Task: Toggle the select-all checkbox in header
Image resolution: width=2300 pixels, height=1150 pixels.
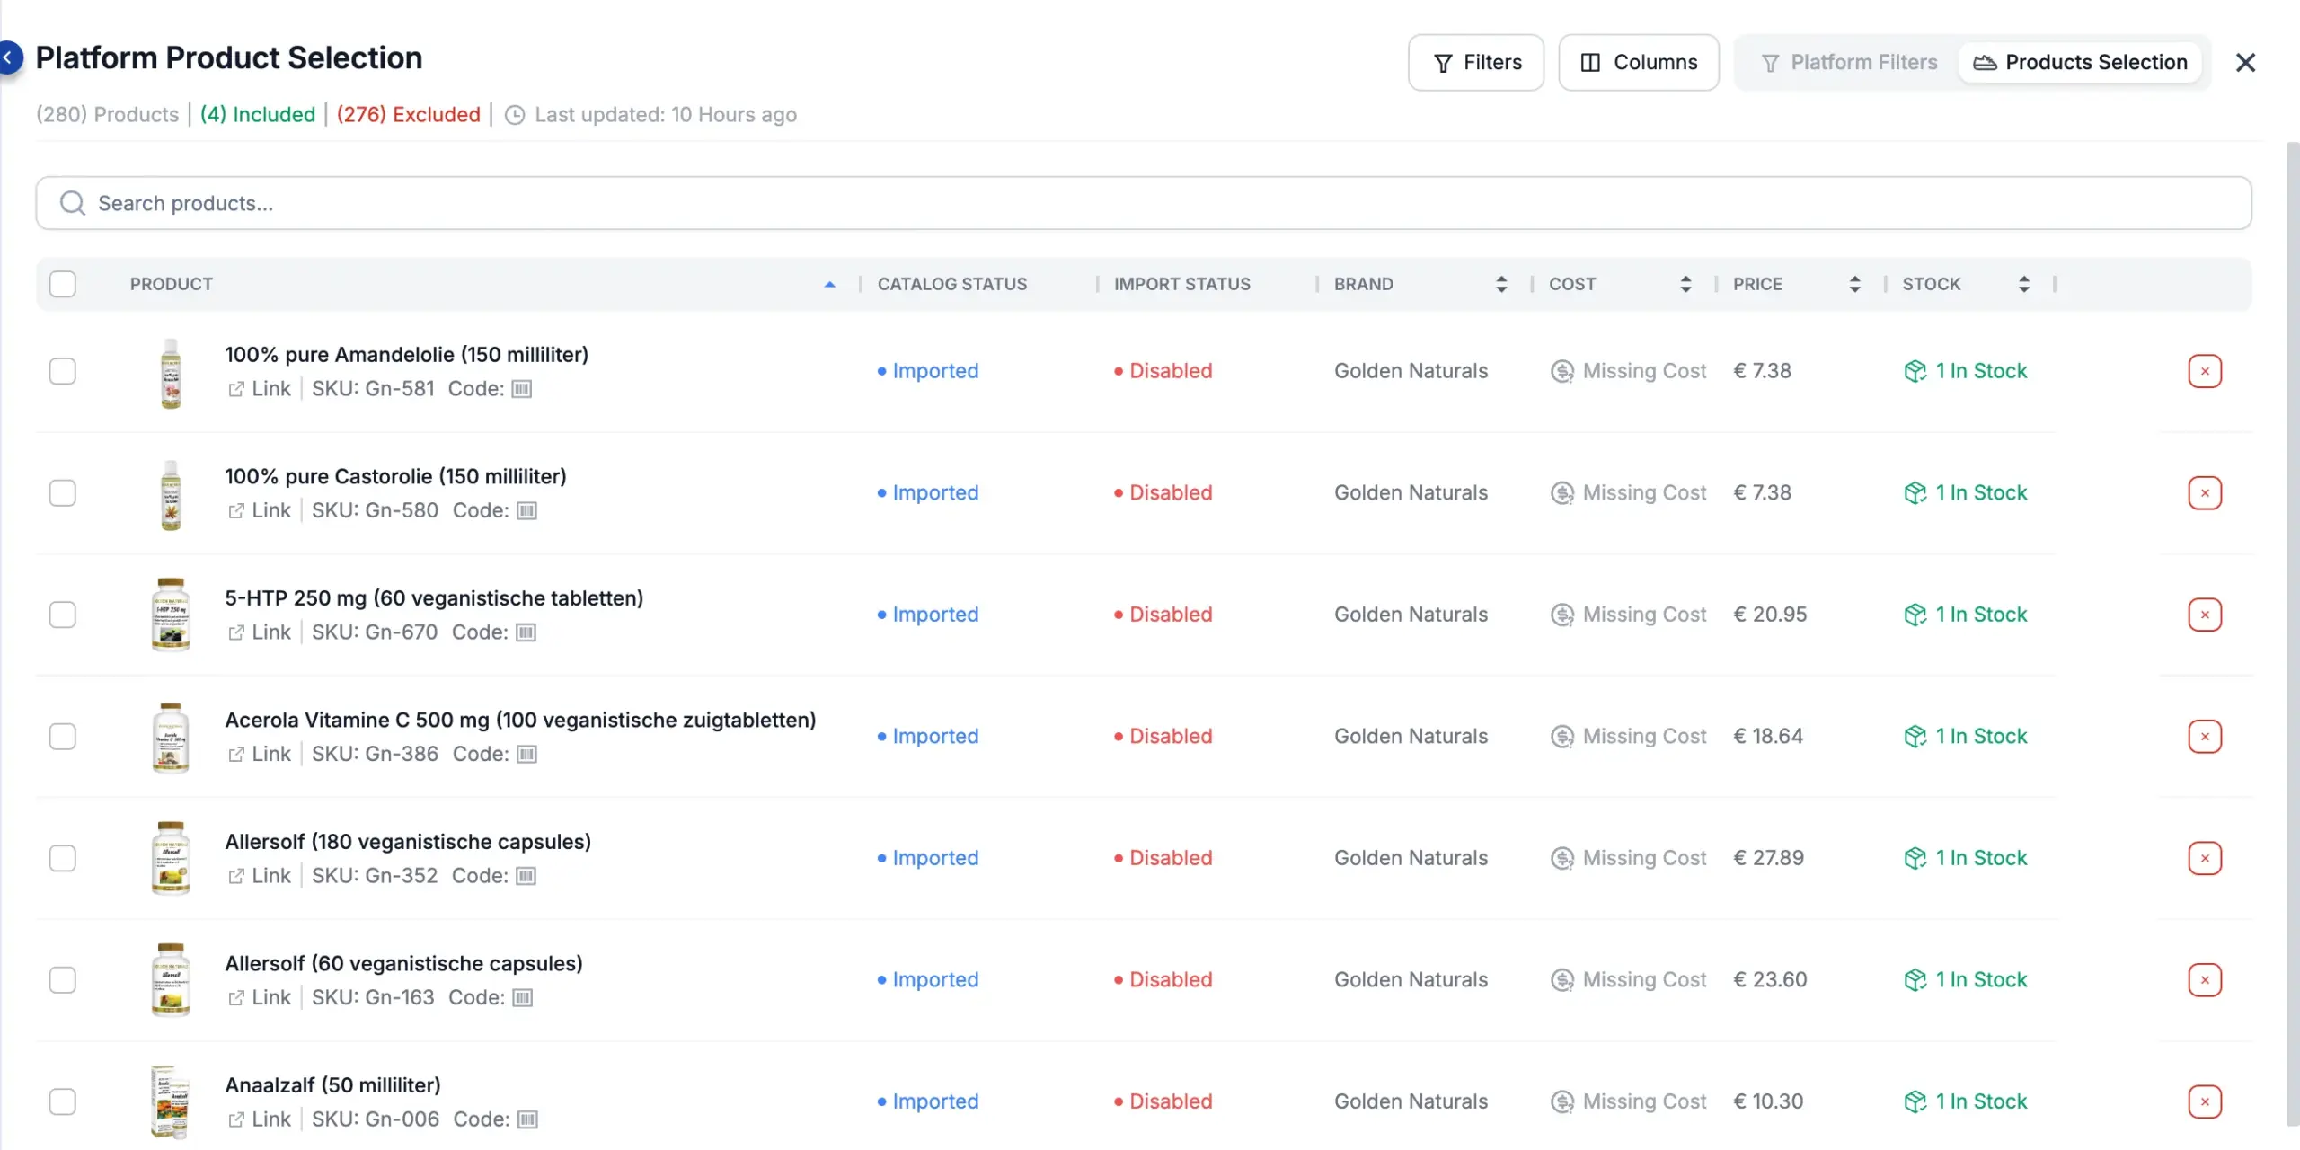Action: [x=63, y=284]
